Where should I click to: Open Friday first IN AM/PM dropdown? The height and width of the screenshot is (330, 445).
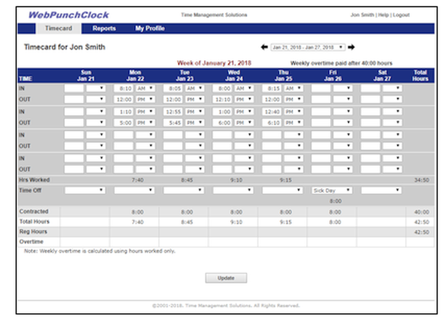point(343,89)
